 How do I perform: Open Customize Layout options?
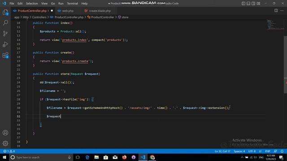click(x=258, y=3)
